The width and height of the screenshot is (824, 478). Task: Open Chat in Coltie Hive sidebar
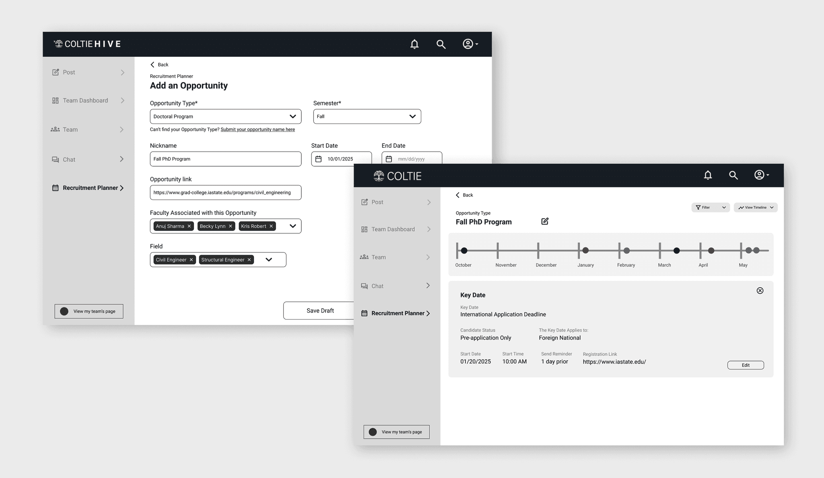(89, 159)
